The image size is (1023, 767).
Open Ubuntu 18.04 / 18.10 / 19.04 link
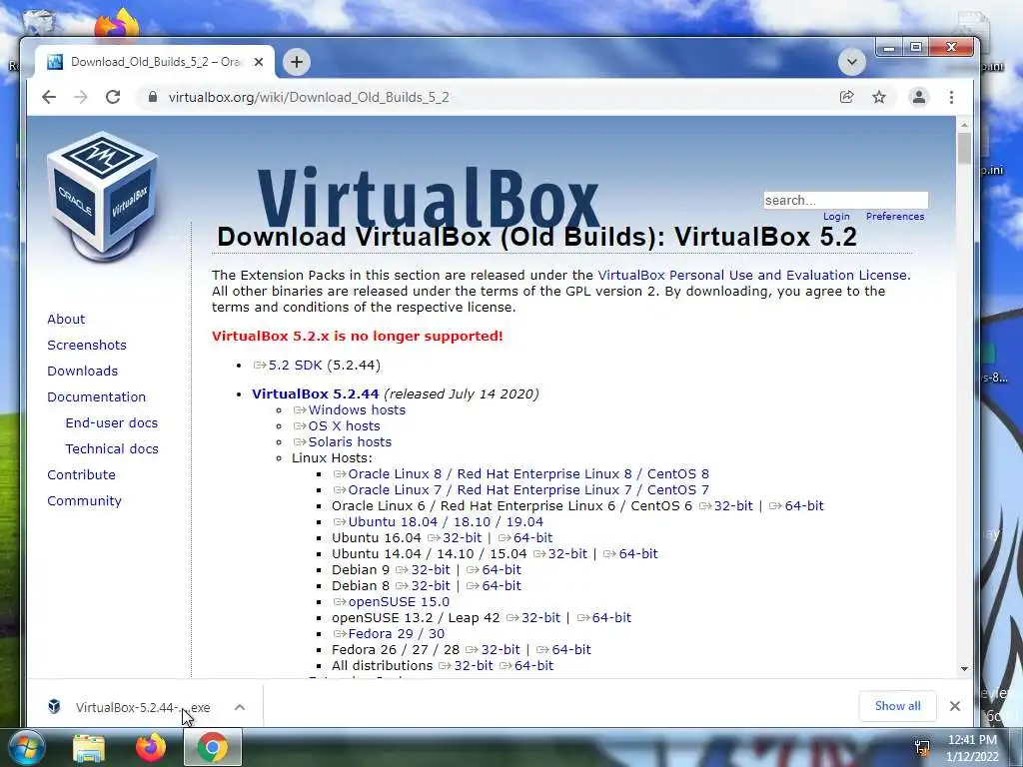click(x=439, y=521)
